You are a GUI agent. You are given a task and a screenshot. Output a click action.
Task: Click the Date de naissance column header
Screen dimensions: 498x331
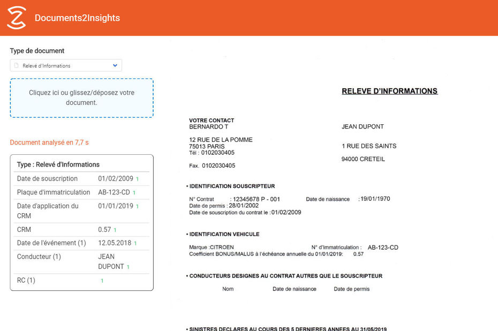pyautogui.click(x=295, y=289)
